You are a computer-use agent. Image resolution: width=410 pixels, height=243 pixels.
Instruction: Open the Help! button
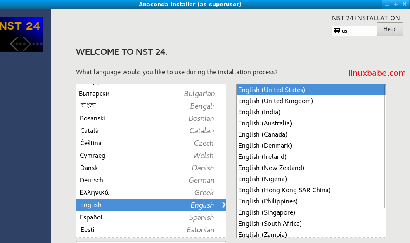pos(389,29)
